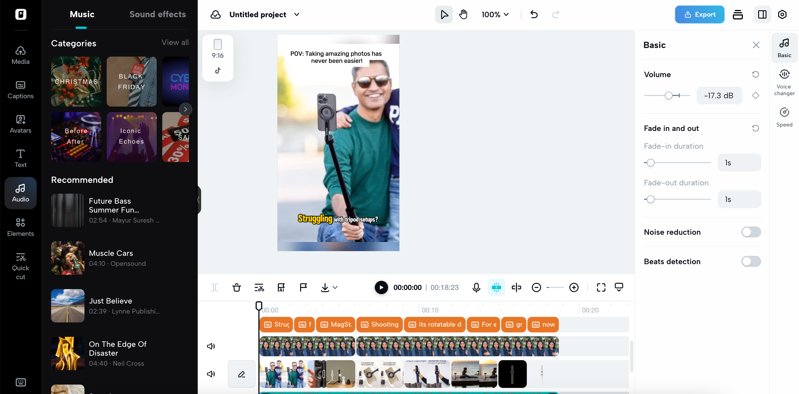Image resolution: width=799 pixels, height=394 pixels.
Task: Select the Muscle Cars track
Action: click(x=120, y=258)
